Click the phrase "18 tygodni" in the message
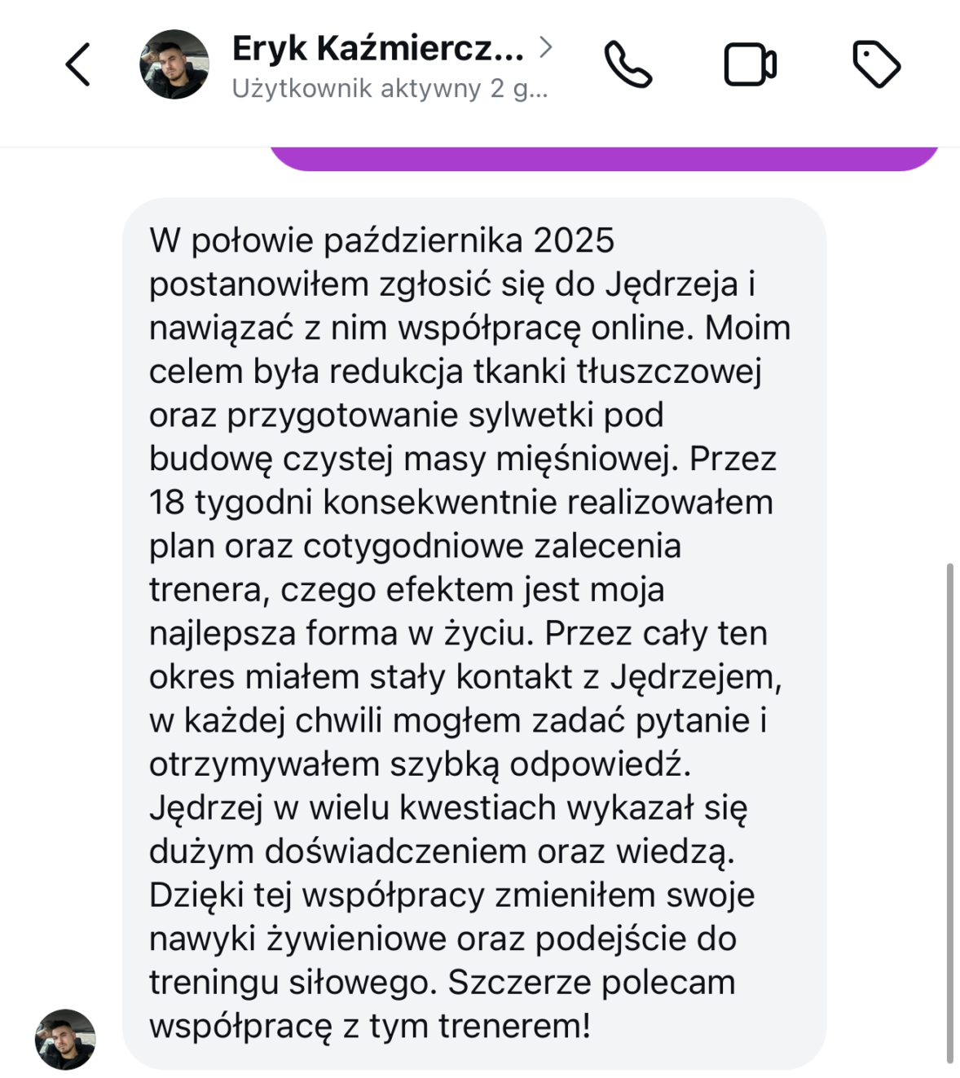The image size is (960, 1078). 232,503
